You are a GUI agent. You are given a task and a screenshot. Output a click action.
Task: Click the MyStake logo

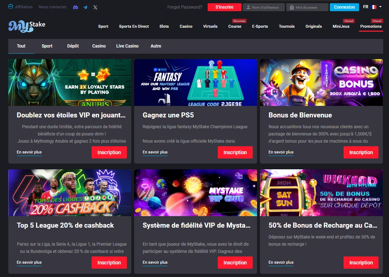tap(27, 26)
